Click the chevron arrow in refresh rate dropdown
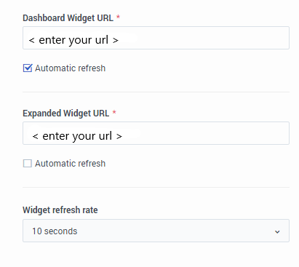This screenshot has height=267, width=299. click(x=277, y=232)
